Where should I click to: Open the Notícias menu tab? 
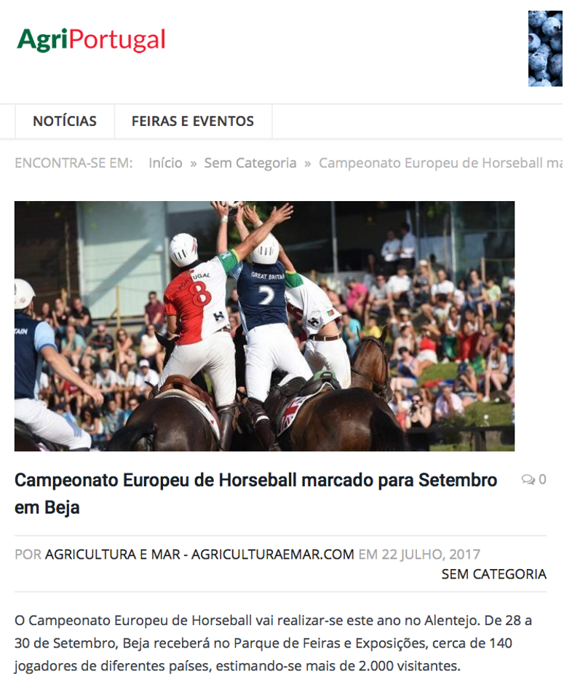pyautogui.click(x=65, y=121)
